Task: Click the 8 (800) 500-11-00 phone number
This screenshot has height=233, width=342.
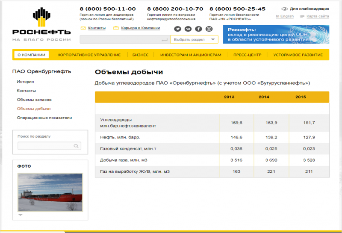Action: pyautogui.click(x=108, y=9)
